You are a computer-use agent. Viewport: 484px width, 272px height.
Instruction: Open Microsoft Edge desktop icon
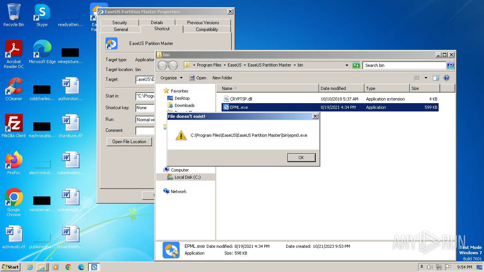[42, 52]
